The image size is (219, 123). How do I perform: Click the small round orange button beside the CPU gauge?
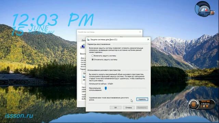pos(212,13)
